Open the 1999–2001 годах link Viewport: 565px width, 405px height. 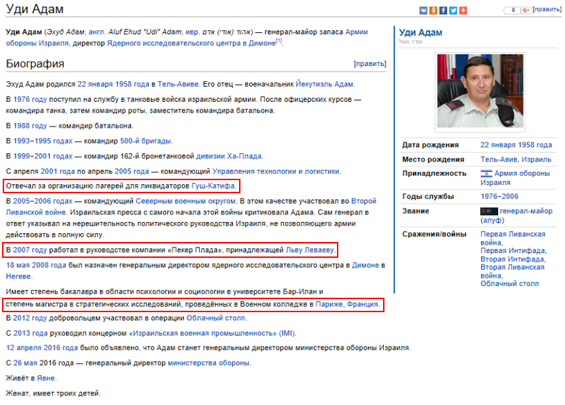pos(43,156)
